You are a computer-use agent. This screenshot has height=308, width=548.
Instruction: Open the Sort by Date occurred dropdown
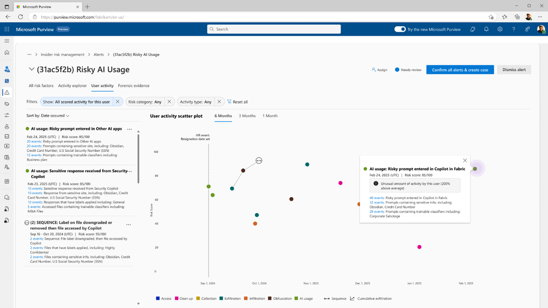point(48,116)
